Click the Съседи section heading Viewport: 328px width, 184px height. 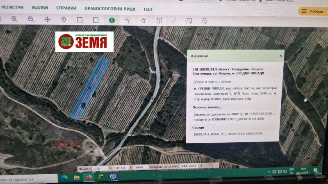(x=198, y=128)
